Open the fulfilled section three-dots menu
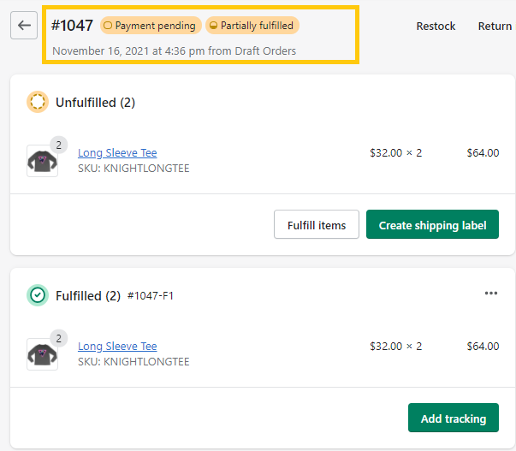Image resolution: width=516 pixels, height=451 pixels. 490,293
